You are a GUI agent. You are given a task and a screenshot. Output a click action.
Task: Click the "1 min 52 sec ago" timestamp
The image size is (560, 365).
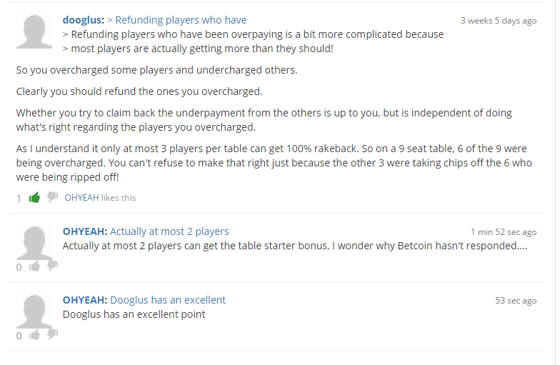click(x=504, y=232)
